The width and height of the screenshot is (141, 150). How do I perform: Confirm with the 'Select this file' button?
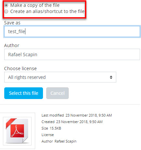[x=23, y=93]
